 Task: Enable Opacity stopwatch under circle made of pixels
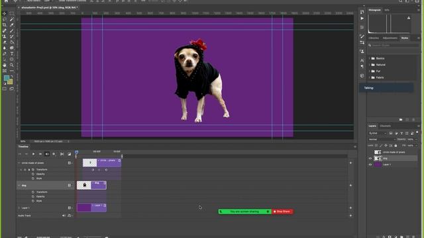[x=33, y=174]
